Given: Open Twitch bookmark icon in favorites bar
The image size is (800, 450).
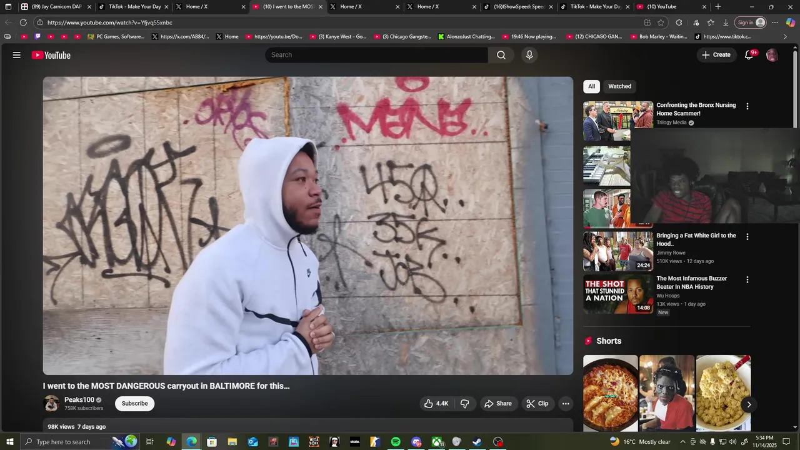Looking at the screenshot, I should pos(37,37).
